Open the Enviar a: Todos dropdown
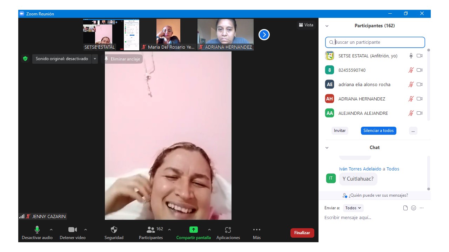 click(353, 208)
